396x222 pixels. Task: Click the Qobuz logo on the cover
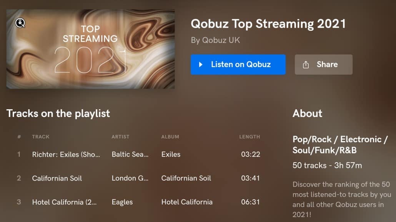20,23
